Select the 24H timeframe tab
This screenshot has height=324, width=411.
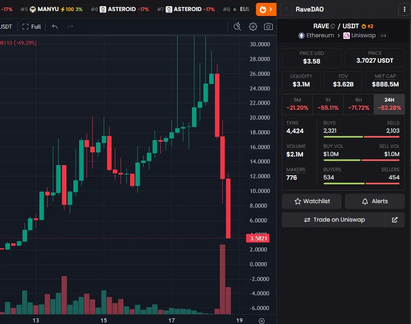click(x=389, y=104)
